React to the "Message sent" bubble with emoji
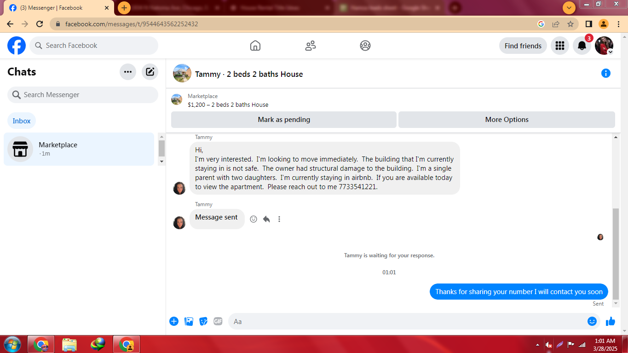The width and height of the screenshot is (628, 353). tap(254, 219)
